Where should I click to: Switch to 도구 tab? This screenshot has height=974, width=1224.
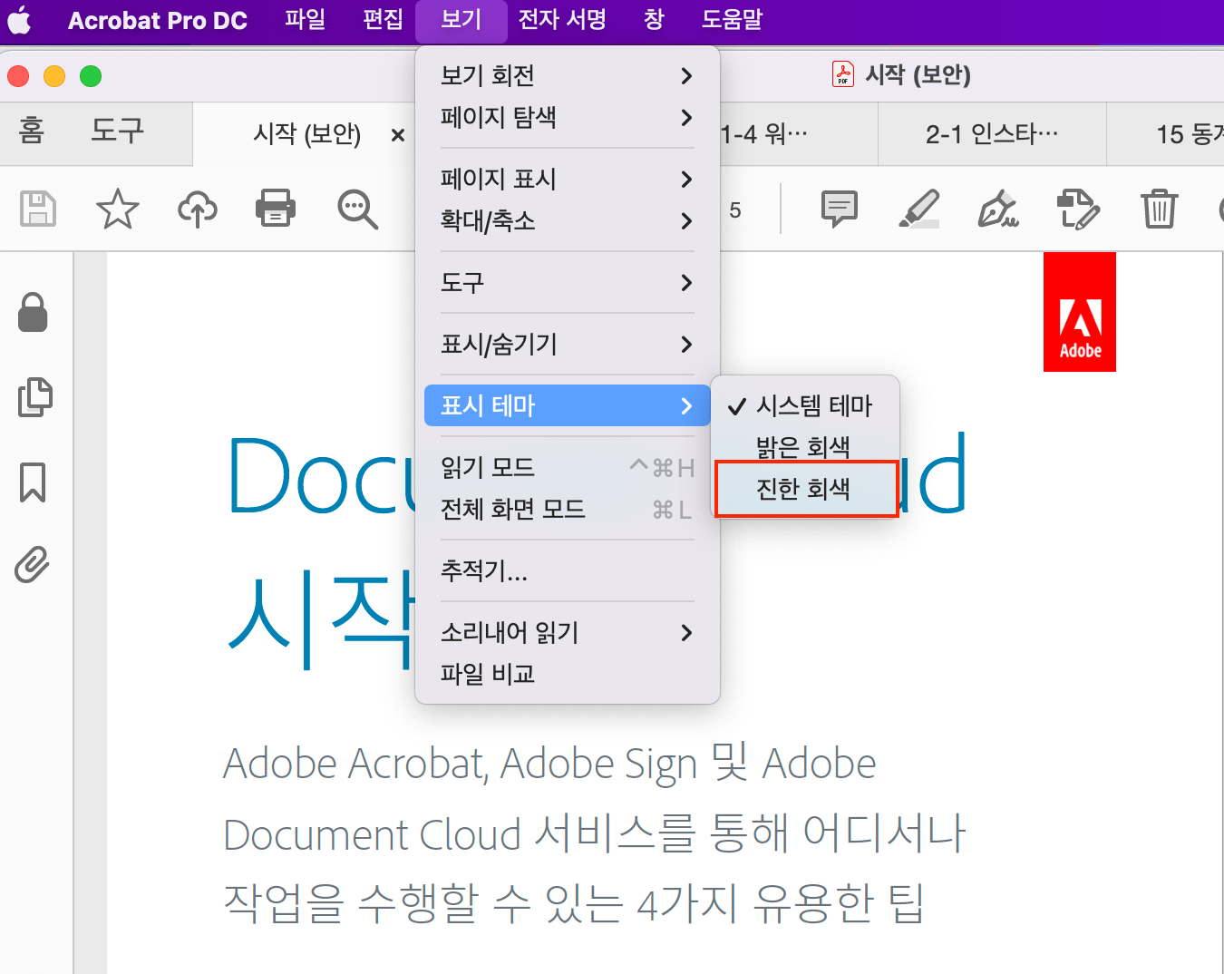[x=118, y=132]
